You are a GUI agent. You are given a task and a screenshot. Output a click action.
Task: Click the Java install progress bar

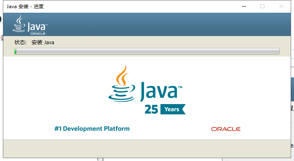147,51
